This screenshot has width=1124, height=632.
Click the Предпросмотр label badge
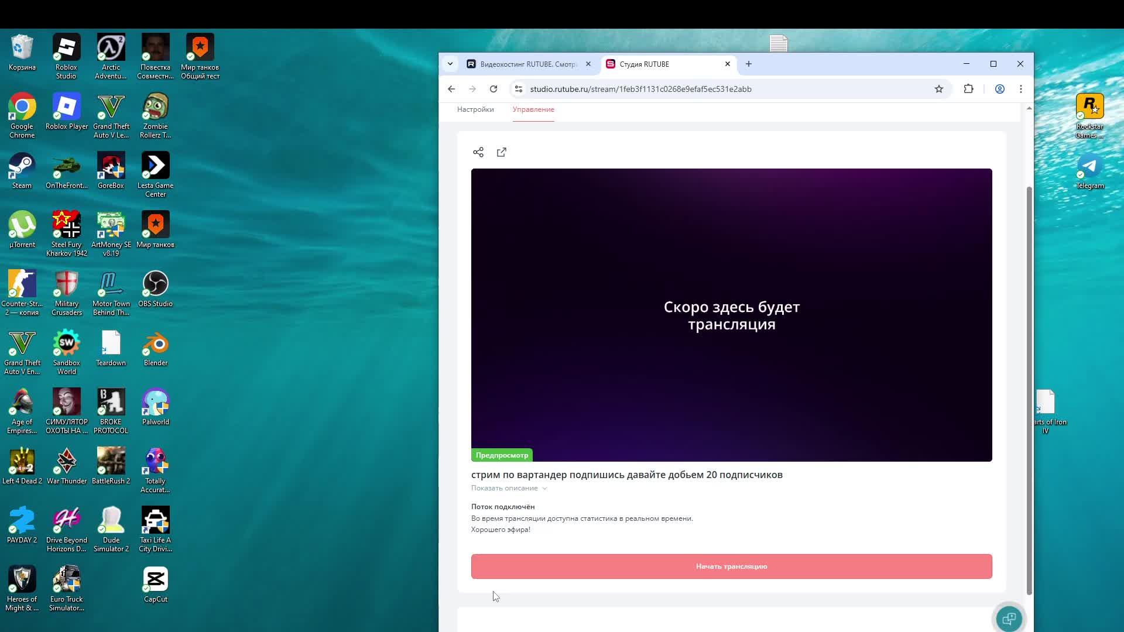point(502,455)
